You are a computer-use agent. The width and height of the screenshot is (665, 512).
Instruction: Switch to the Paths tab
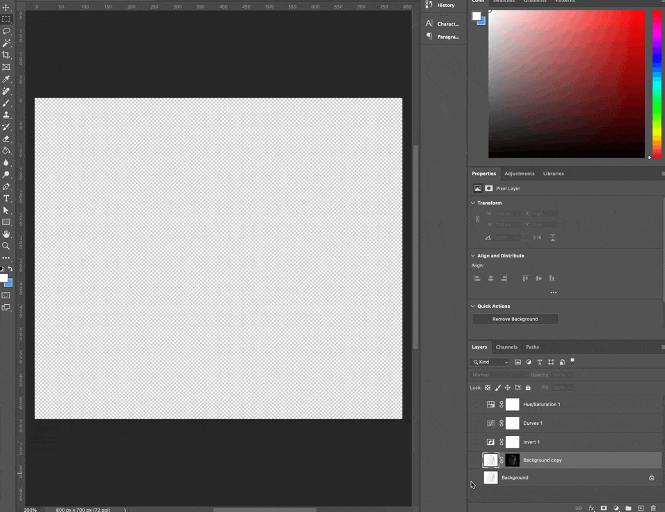[532, 347]
